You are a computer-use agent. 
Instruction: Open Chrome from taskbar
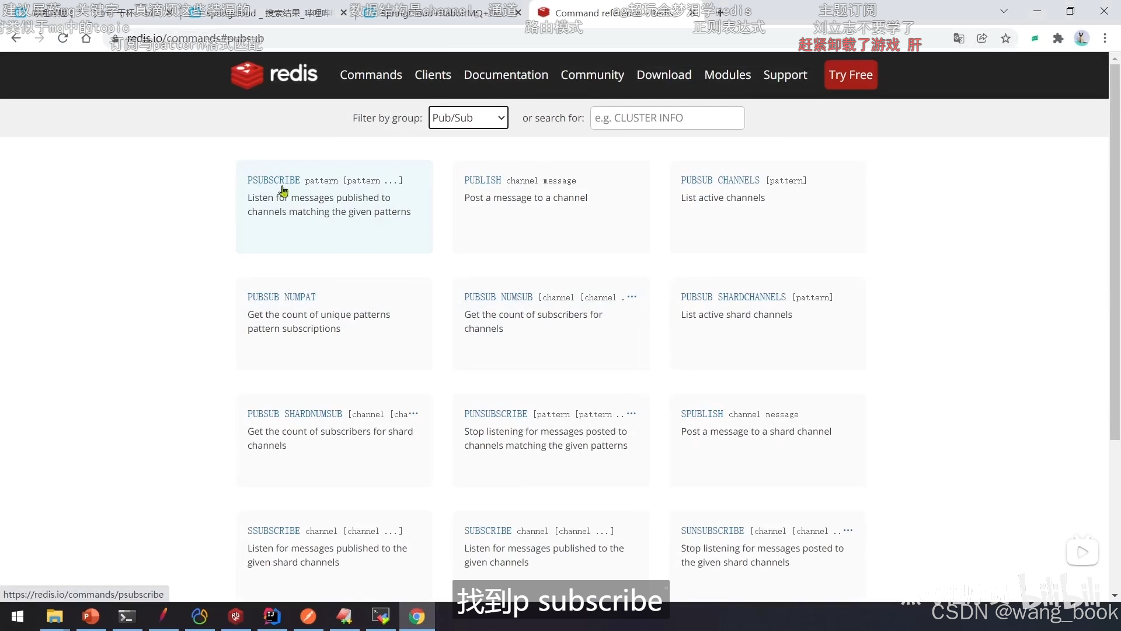coord(417,616)
